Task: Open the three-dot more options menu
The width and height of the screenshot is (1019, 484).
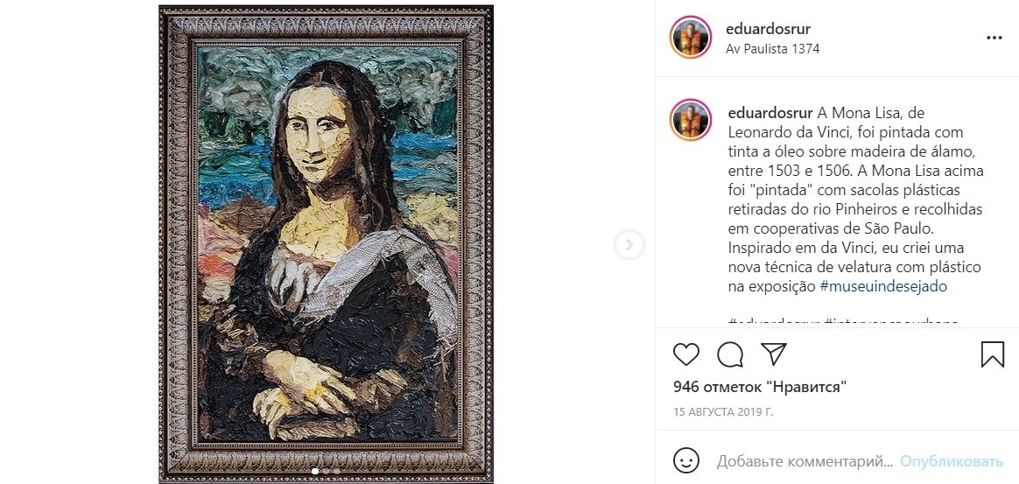Action: [x=994, y=39]
